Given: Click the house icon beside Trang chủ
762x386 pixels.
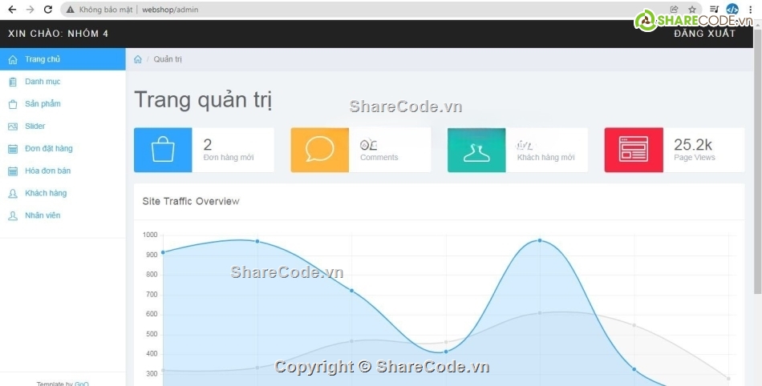Looking at the screenshot, I should [x=13, y=59].
